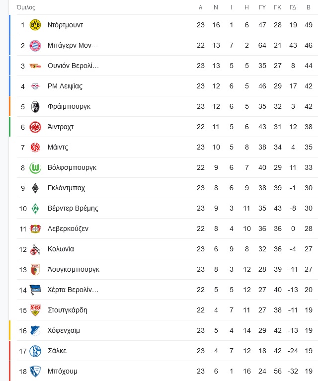The image size is (318, 381).
Task: Click the Union Berlin logo
Action: click(35, 66)
